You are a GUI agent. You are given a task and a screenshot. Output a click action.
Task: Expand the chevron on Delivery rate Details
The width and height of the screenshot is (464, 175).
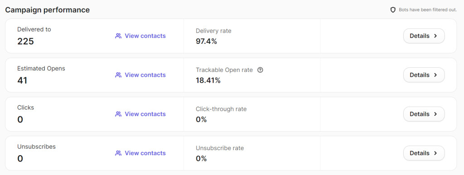coord(435,36)
